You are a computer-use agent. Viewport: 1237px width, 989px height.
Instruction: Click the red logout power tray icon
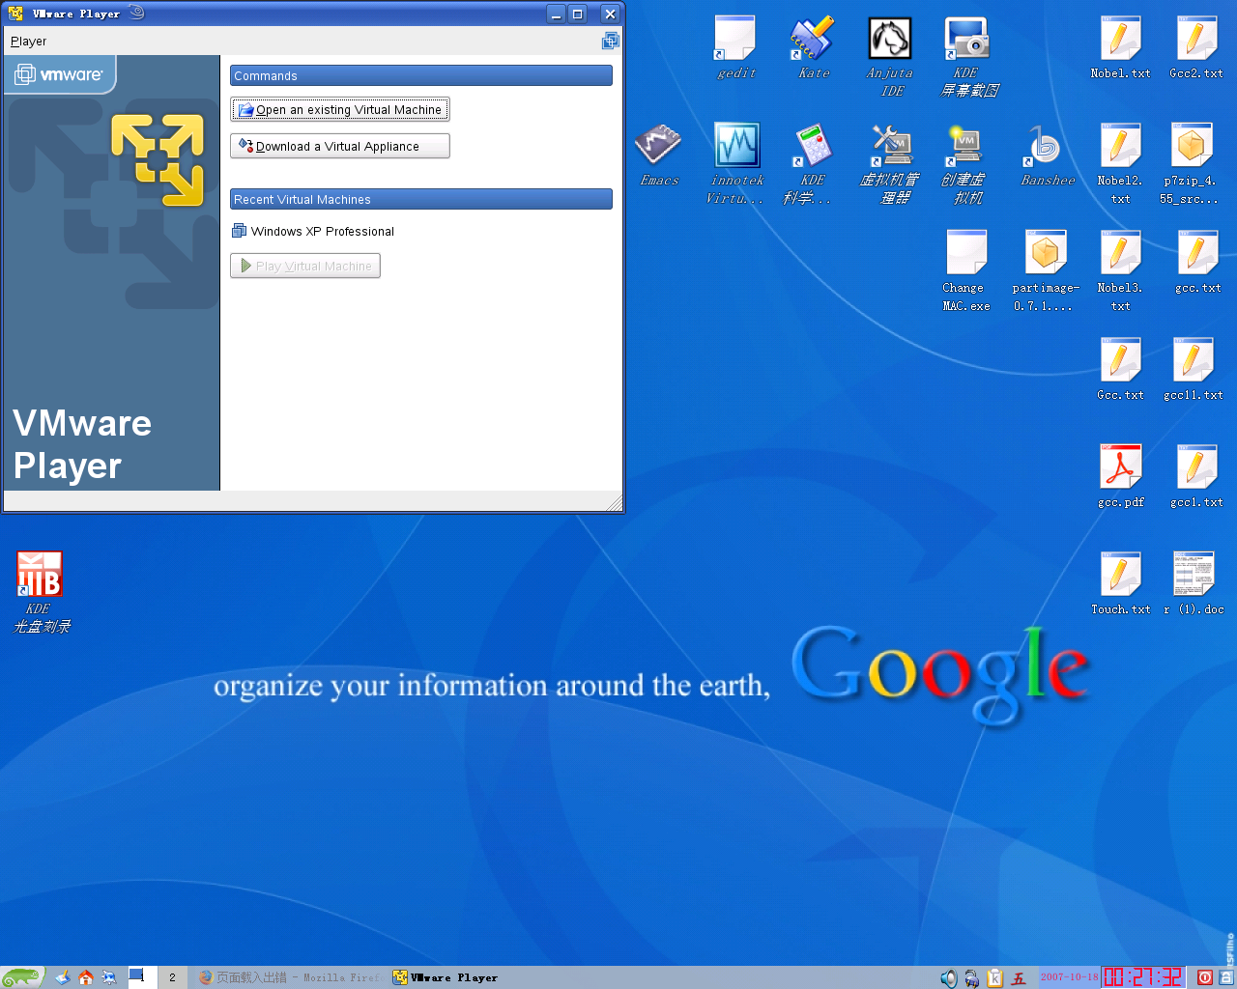[1205, 977]
